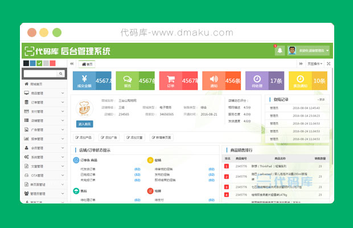
Task: Click login record 2016-08-04 12:45:43
Action: (x=306, y=108)
